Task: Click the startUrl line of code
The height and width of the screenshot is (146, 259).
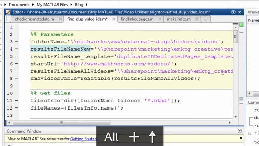Action: [104, 64]
